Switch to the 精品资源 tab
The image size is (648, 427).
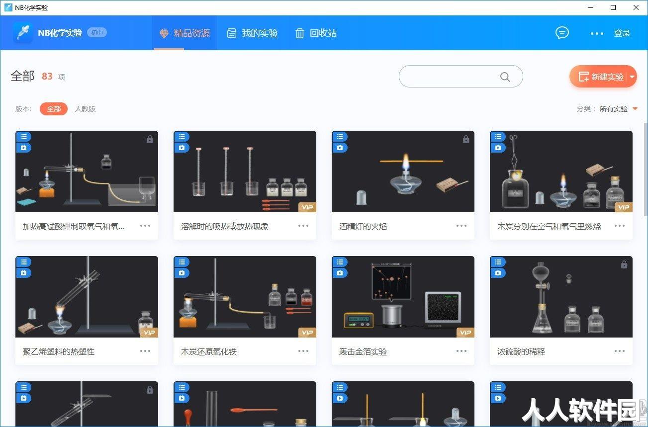pos(185,33)
